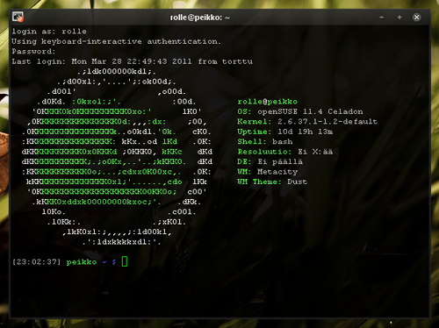
Task: Click the terminal window menu icon
Action: pos(18,17)
